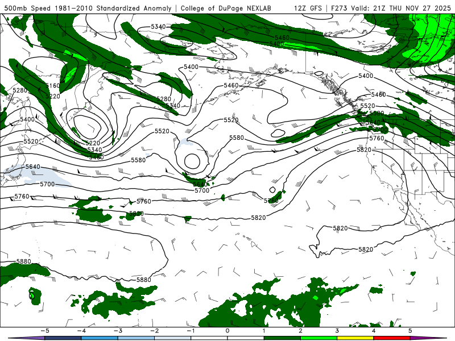Click the purple right arrow of color bar
Image resolution: width=455 pixels, height=341 pixels.
[x=429, y=338]
